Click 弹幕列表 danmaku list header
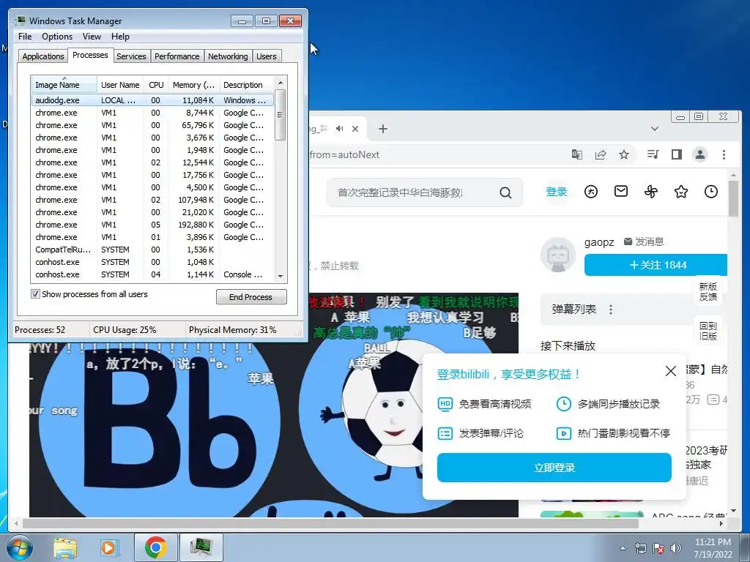Screen dimensions: 750x562 tap(574, 310)
